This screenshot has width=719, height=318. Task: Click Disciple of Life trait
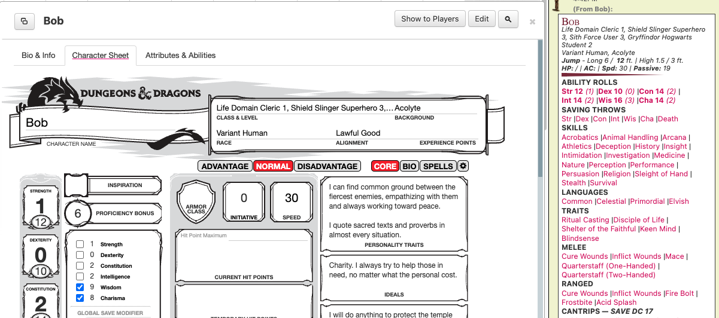point(638,220)
